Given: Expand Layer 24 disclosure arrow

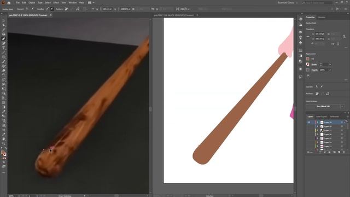Looking at the screenshot, I should click(x=318, y=142).
